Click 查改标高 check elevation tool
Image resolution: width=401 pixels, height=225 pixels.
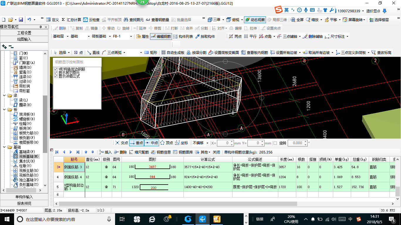[x=381, y=52]
